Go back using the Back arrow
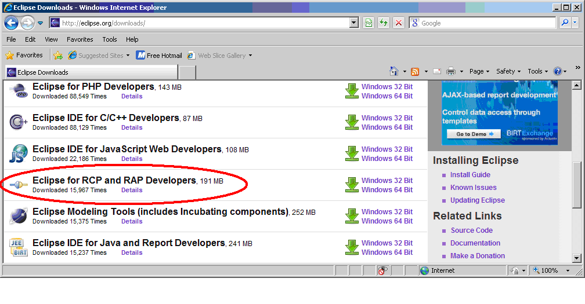This screenshot has width=585, height=304. 11,23
